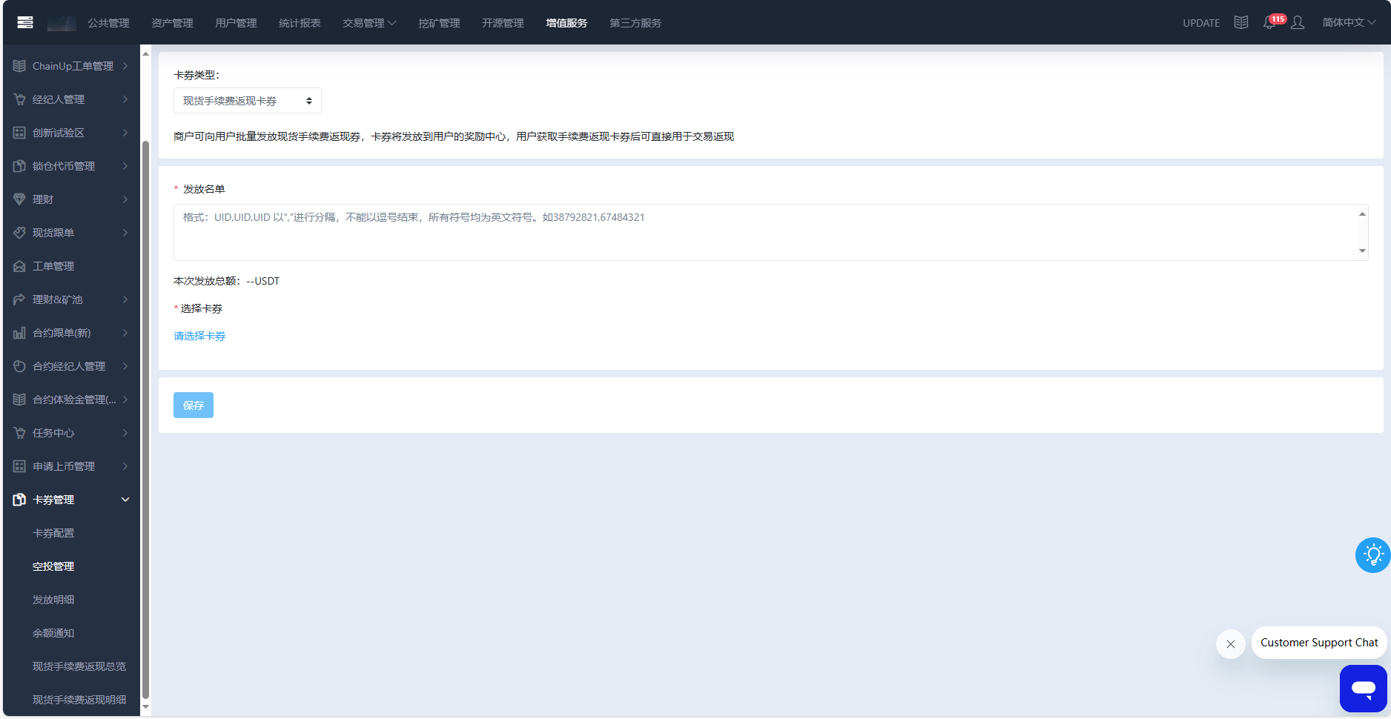Open 现货手续费返现明细 submenu item

tap(79, 700)
